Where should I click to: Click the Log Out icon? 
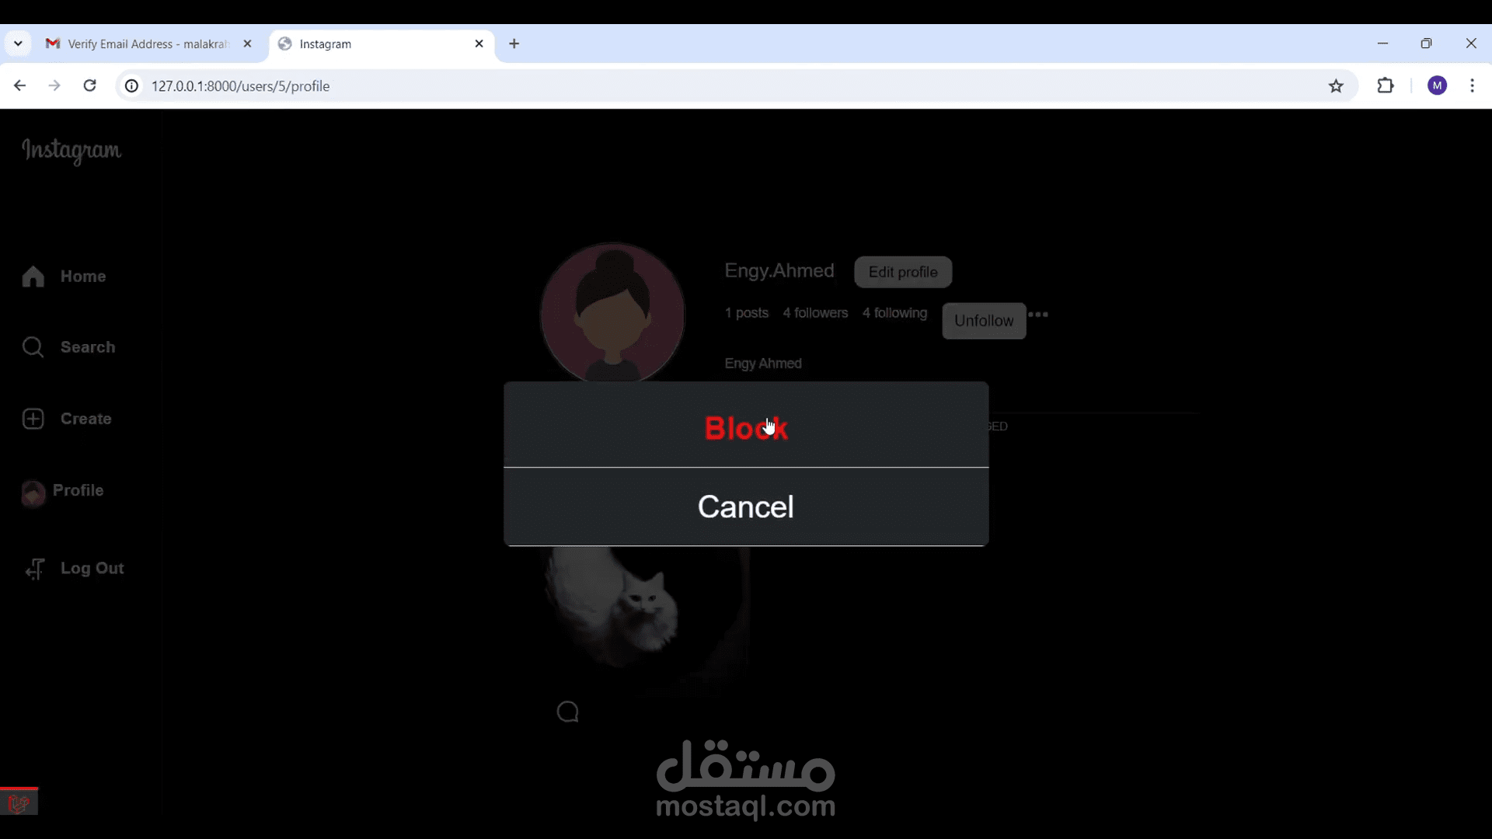34,569
